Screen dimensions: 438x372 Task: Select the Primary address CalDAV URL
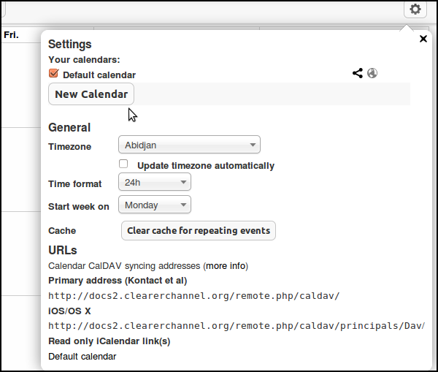pyautogui.click(x=193, y=296)
